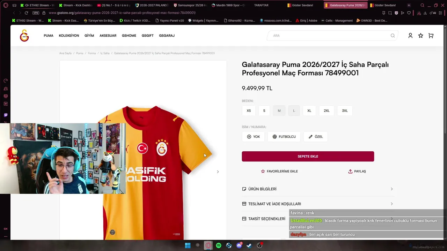Switch to the Samsunspor 25/26 tab
Image resolution: width=447 pixels, height=251 pixels.
[x=190, y=5]
